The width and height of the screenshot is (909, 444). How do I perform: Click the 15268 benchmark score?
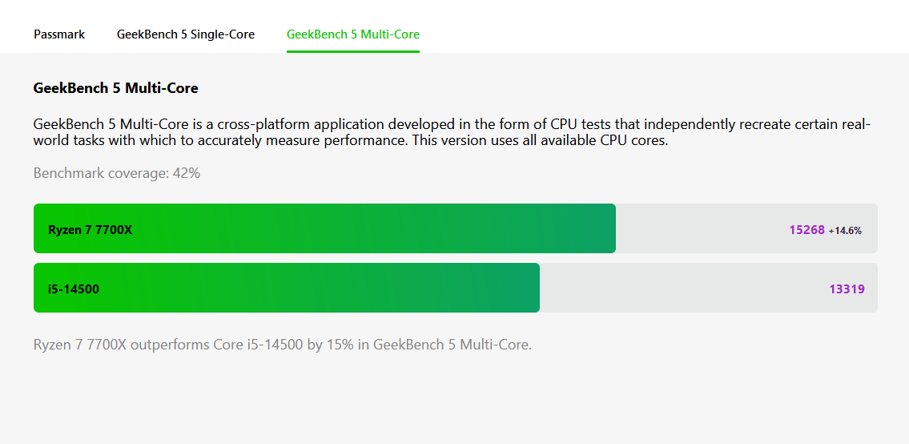point(806,230)
